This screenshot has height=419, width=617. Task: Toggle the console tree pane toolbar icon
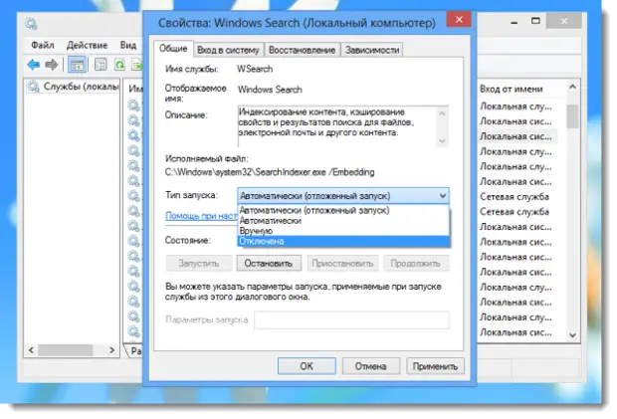(77, 65)
